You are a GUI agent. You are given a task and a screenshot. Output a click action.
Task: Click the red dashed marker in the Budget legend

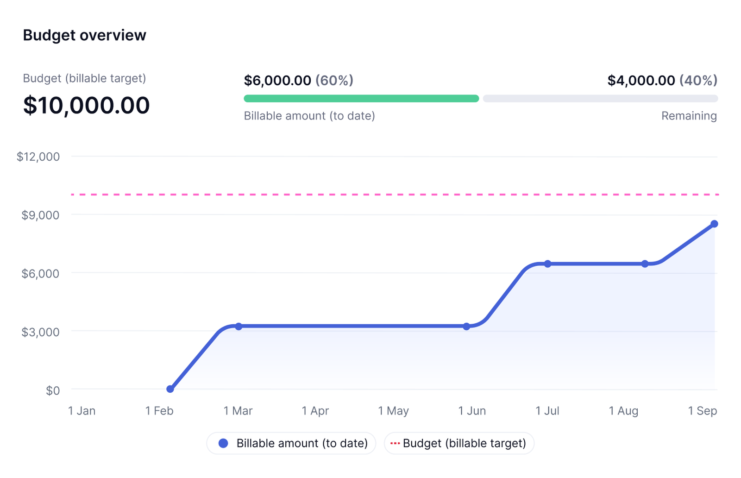click(395, 443)
